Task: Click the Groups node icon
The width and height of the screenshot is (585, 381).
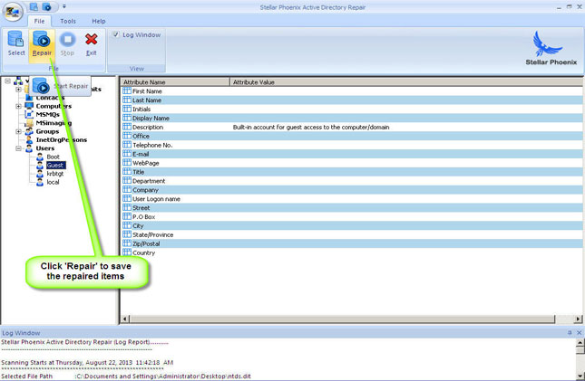Action: click(x=29, y=131)
